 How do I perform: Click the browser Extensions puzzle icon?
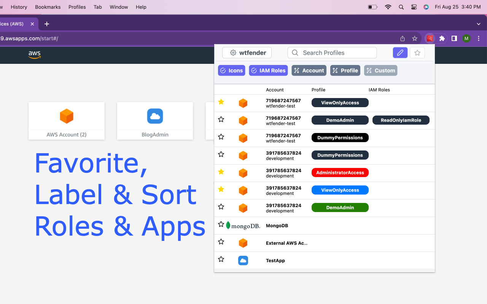pos(442,38)
